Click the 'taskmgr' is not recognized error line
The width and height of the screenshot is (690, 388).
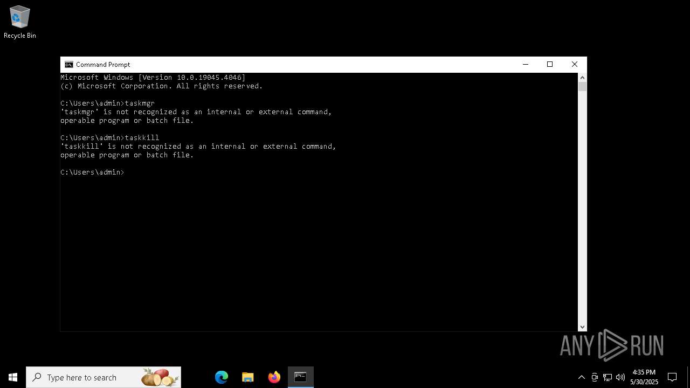click(x=196, y=112)
